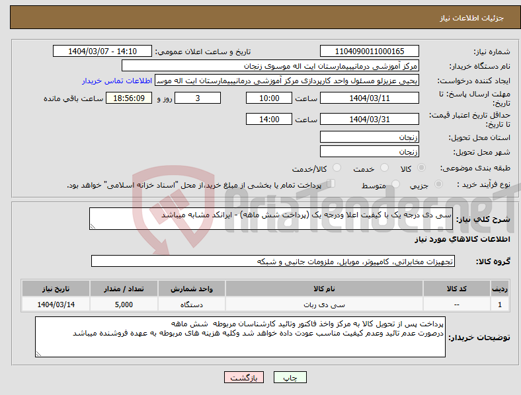Select the متوسط purchase type radio
The image size is (521, 395).
pos(395,184)
